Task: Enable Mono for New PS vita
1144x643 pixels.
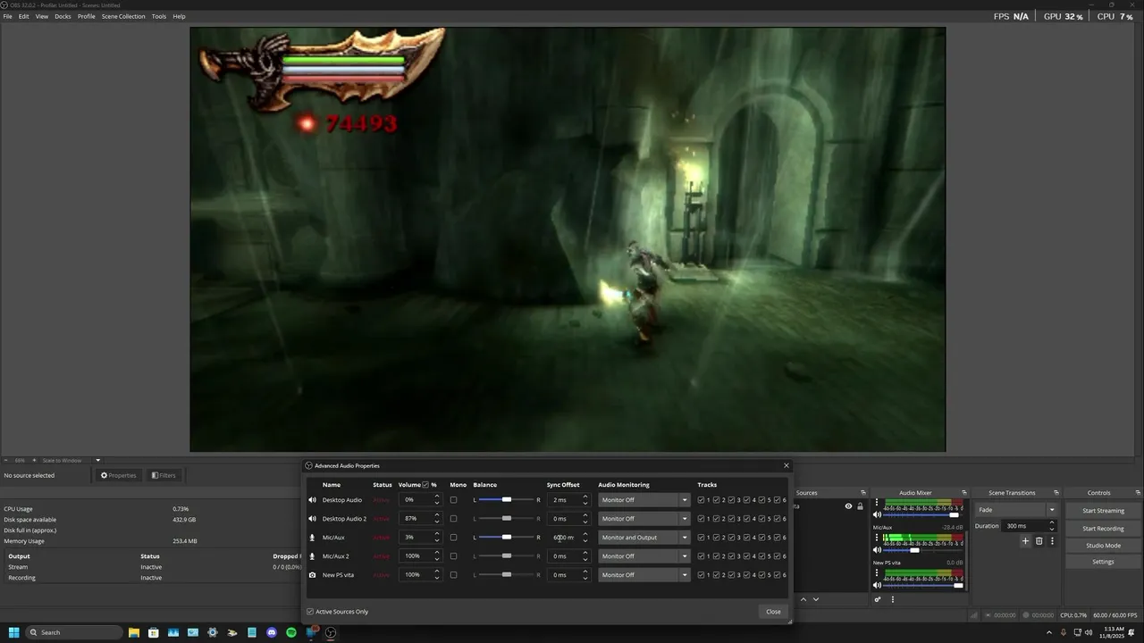Action: [x=453, y=575]
